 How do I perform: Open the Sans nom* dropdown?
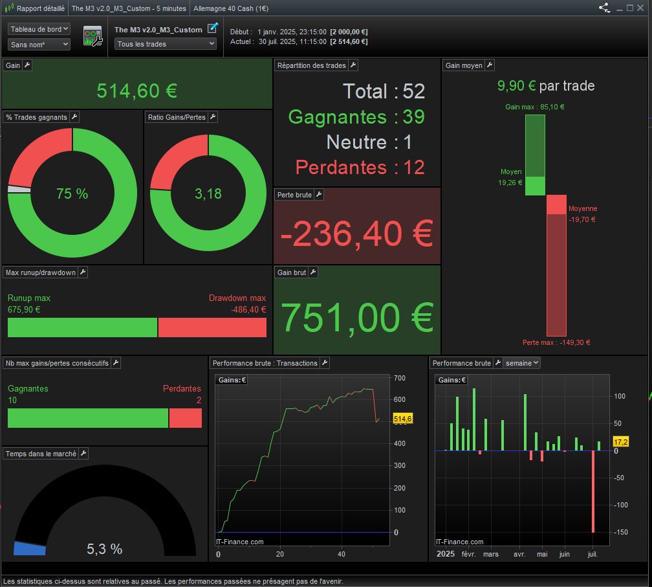point(39,44)
